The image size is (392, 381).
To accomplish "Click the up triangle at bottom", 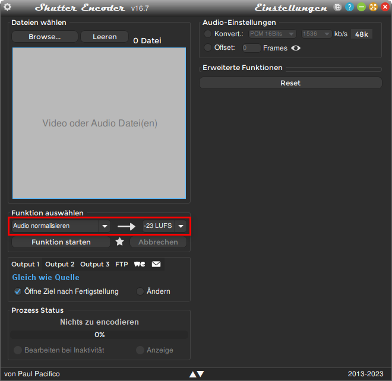I will pyautogui.click(x=193, y=374).
